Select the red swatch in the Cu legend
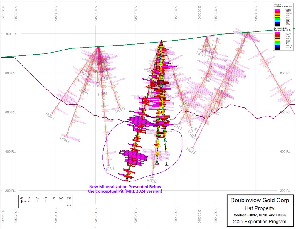 pos(277,36)
